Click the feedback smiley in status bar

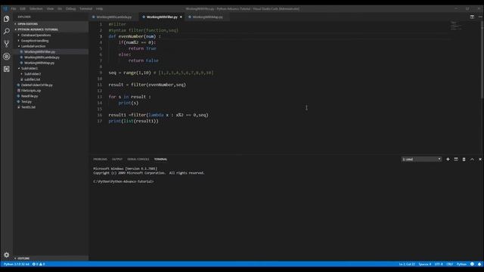pyautogui.click(x=472, y=264)
